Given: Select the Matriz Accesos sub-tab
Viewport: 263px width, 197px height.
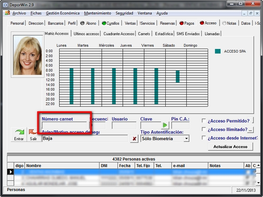Looking at the screenshot, I should tap(57, 34).
